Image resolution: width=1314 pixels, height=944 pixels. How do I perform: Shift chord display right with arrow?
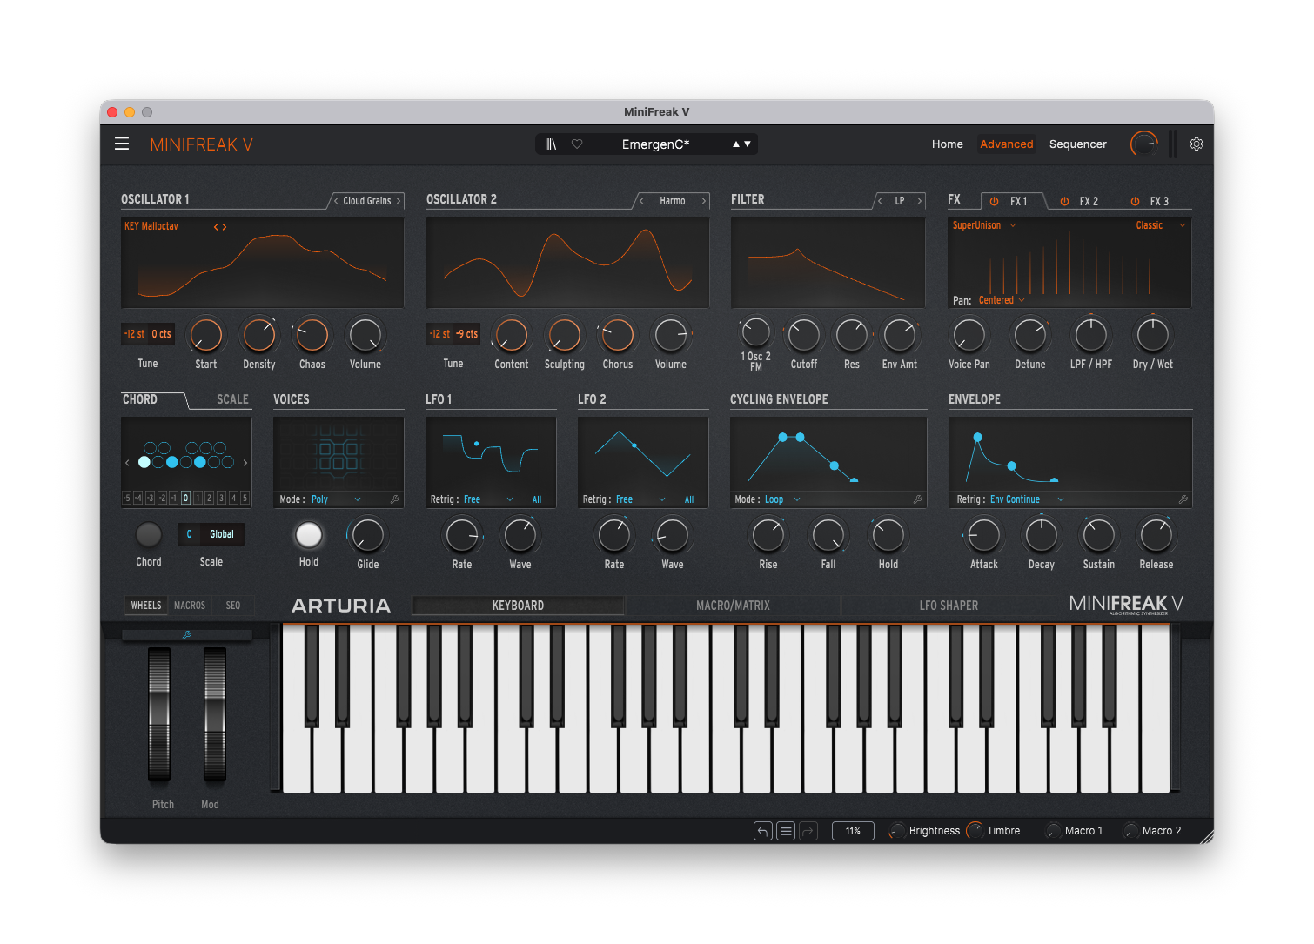coord(245,463)
